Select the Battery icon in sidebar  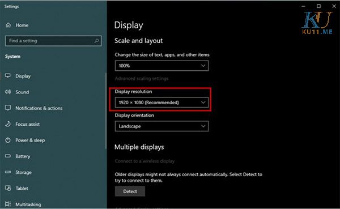(x=8, y=156)
